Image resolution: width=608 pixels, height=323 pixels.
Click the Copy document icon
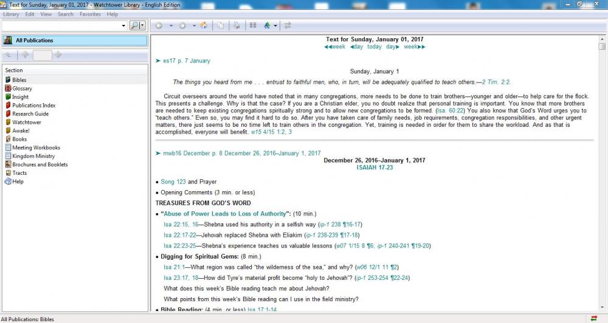point(220,25)
